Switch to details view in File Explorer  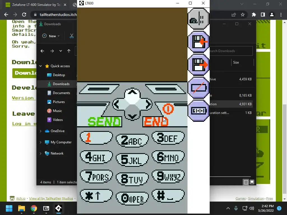click(246, 182)
